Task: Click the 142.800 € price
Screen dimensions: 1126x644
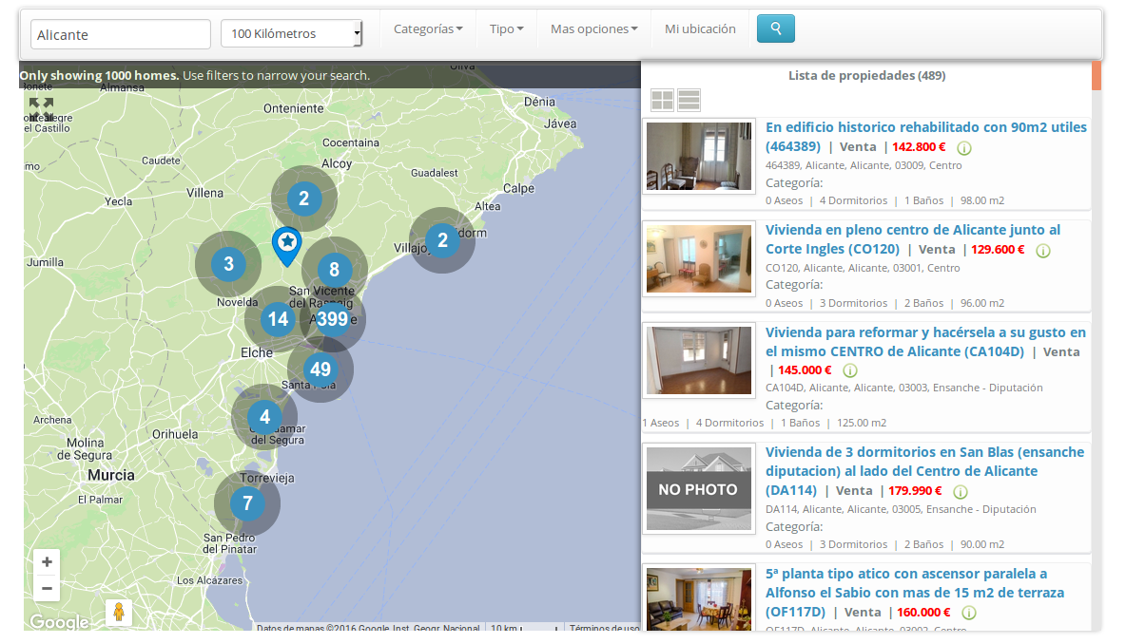Action: pos(919,147)
